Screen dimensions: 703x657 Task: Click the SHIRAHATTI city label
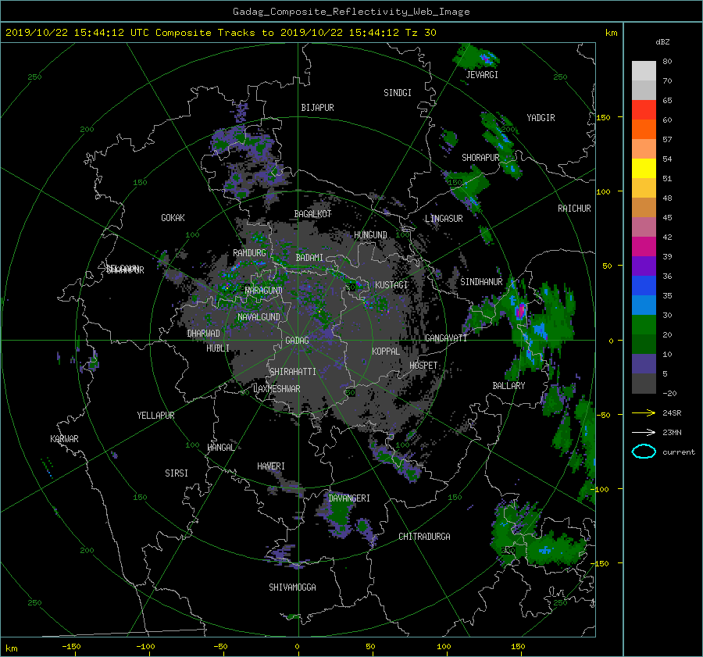(292, 372)
